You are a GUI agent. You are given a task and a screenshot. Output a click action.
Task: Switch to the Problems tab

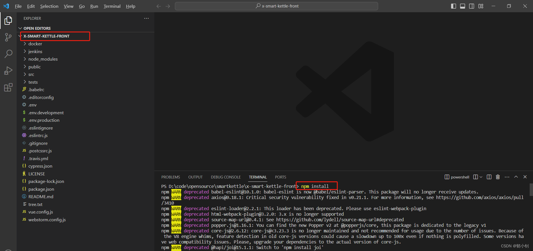pos(171,177)
